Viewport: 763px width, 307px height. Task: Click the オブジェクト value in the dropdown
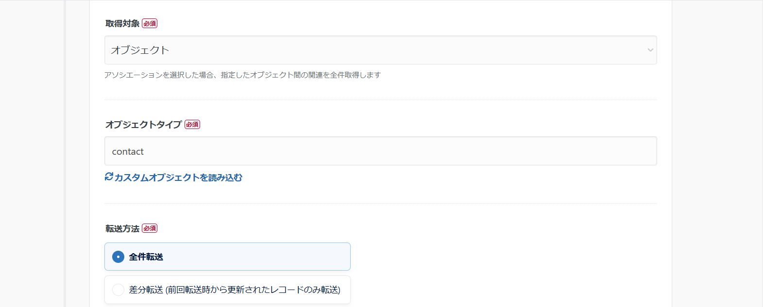point(140,50)
